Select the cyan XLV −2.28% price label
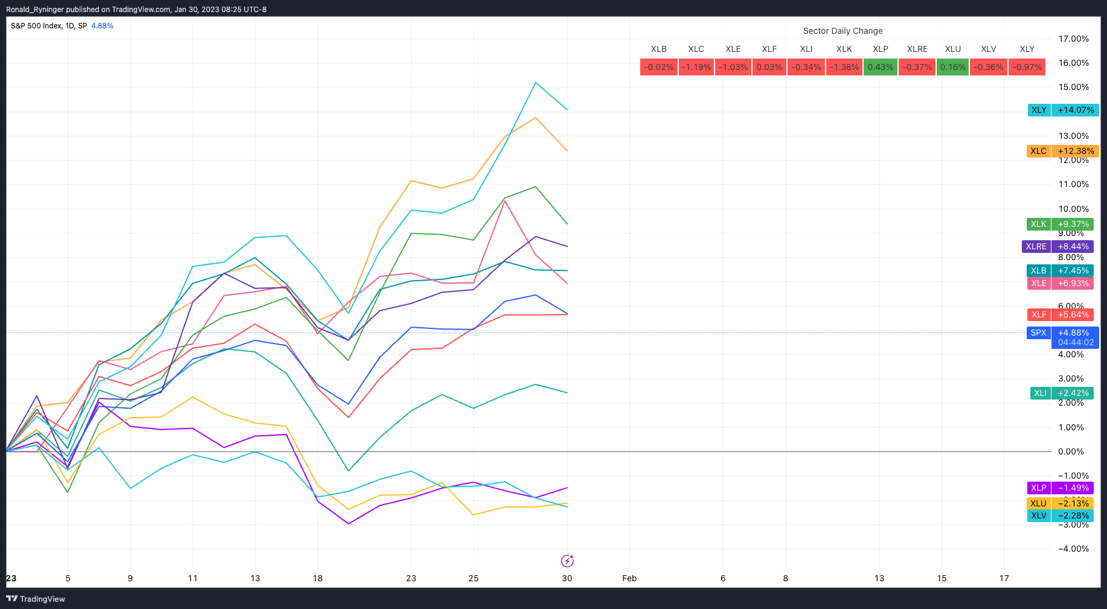The width and height of the screenshot is (1107, 609). point(1060,515)
